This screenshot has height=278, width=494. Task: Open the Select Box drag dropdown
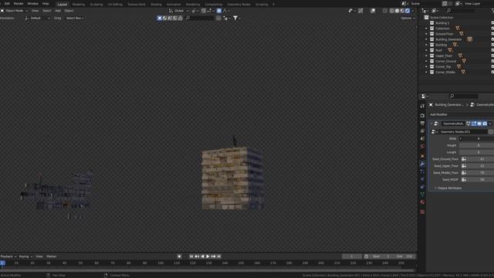pos(75,19)
